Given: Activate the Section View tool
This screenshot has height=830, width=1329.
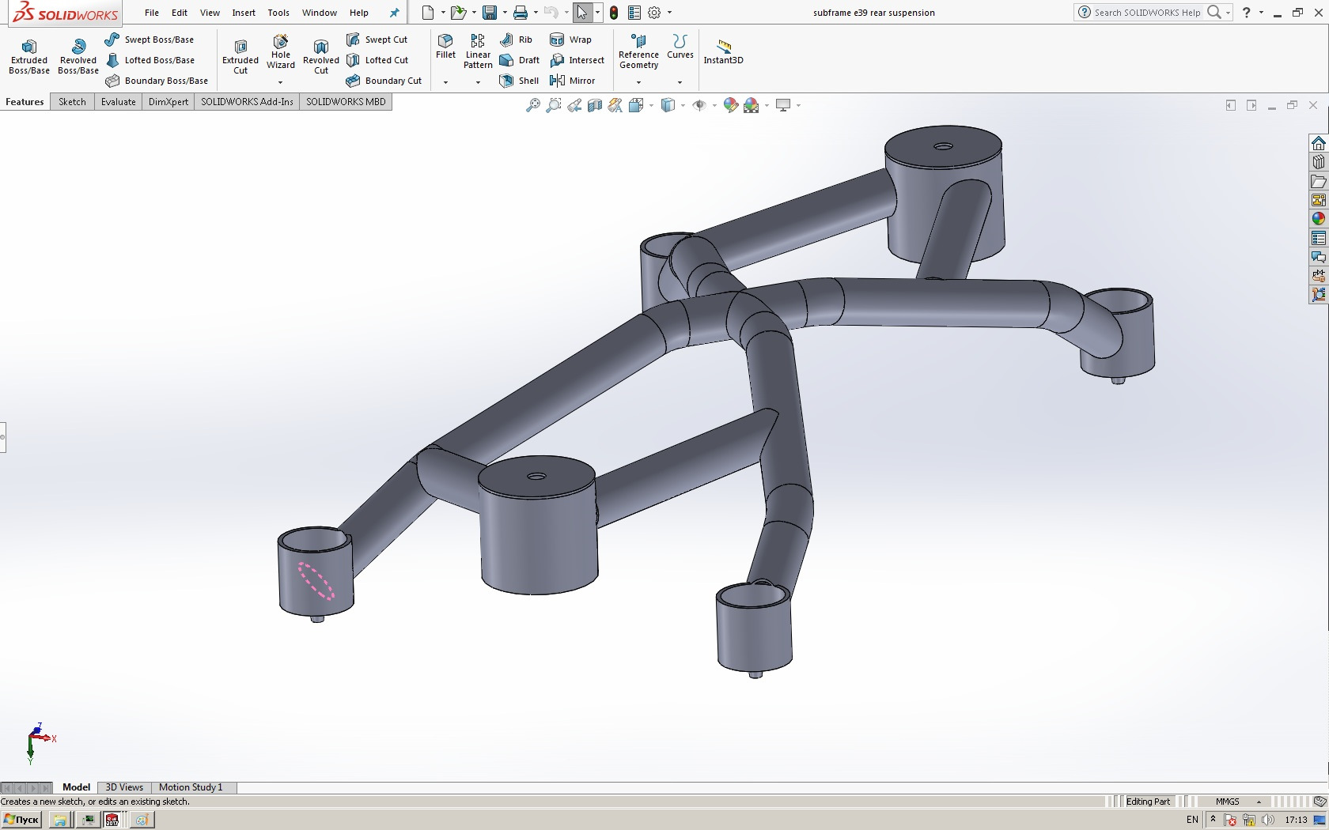Looking at the screenshot, I should pos(594,105).
